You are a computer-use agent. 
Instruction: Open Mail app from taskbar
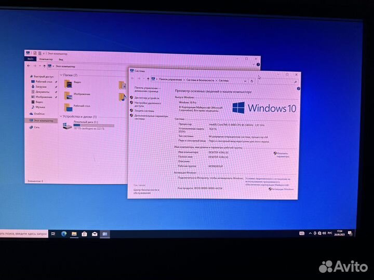(95, 234)
